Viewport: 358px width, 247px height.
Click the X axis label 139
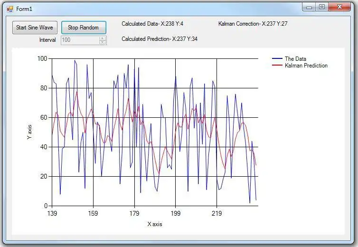(x=52, y=213)
